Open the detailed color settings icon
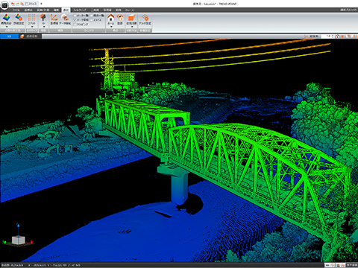Viewport: 358px width, 268px height. pyautogui.click(x=19, y=18)
